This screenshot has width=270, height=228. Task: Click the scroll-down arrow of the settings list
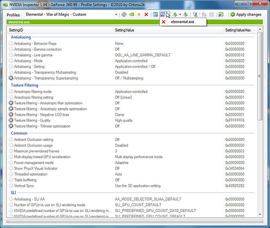click(x=260, y=215)
